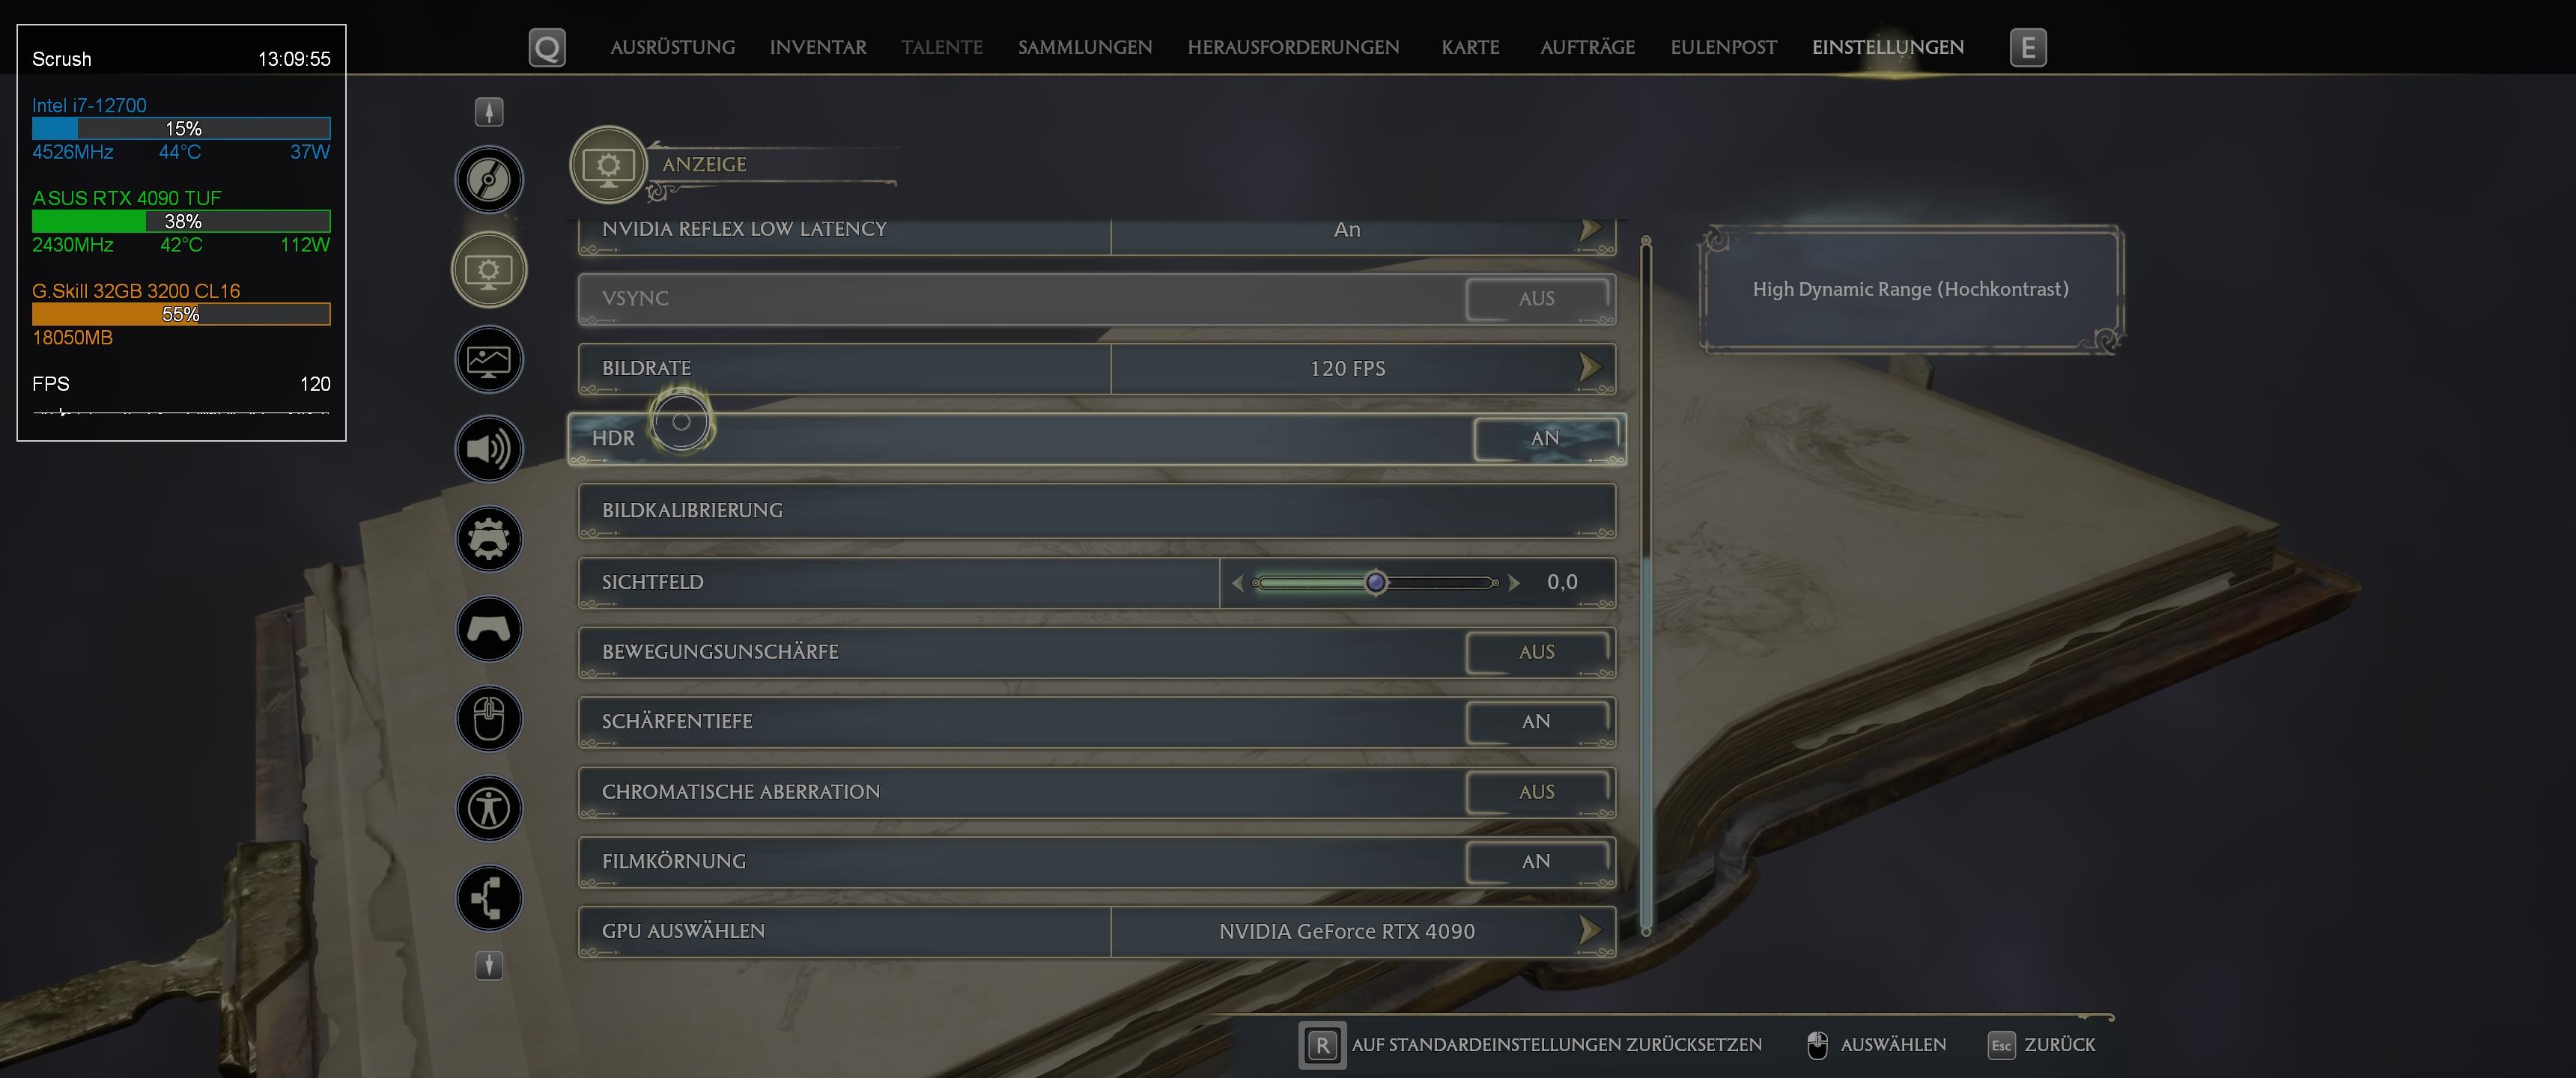
Task: Click the settings list vertical scrollbar
Action: 1646,586
